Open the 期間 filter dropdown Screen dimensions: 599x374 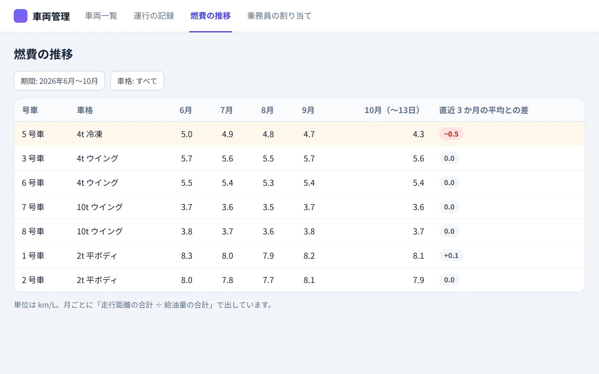59,81
